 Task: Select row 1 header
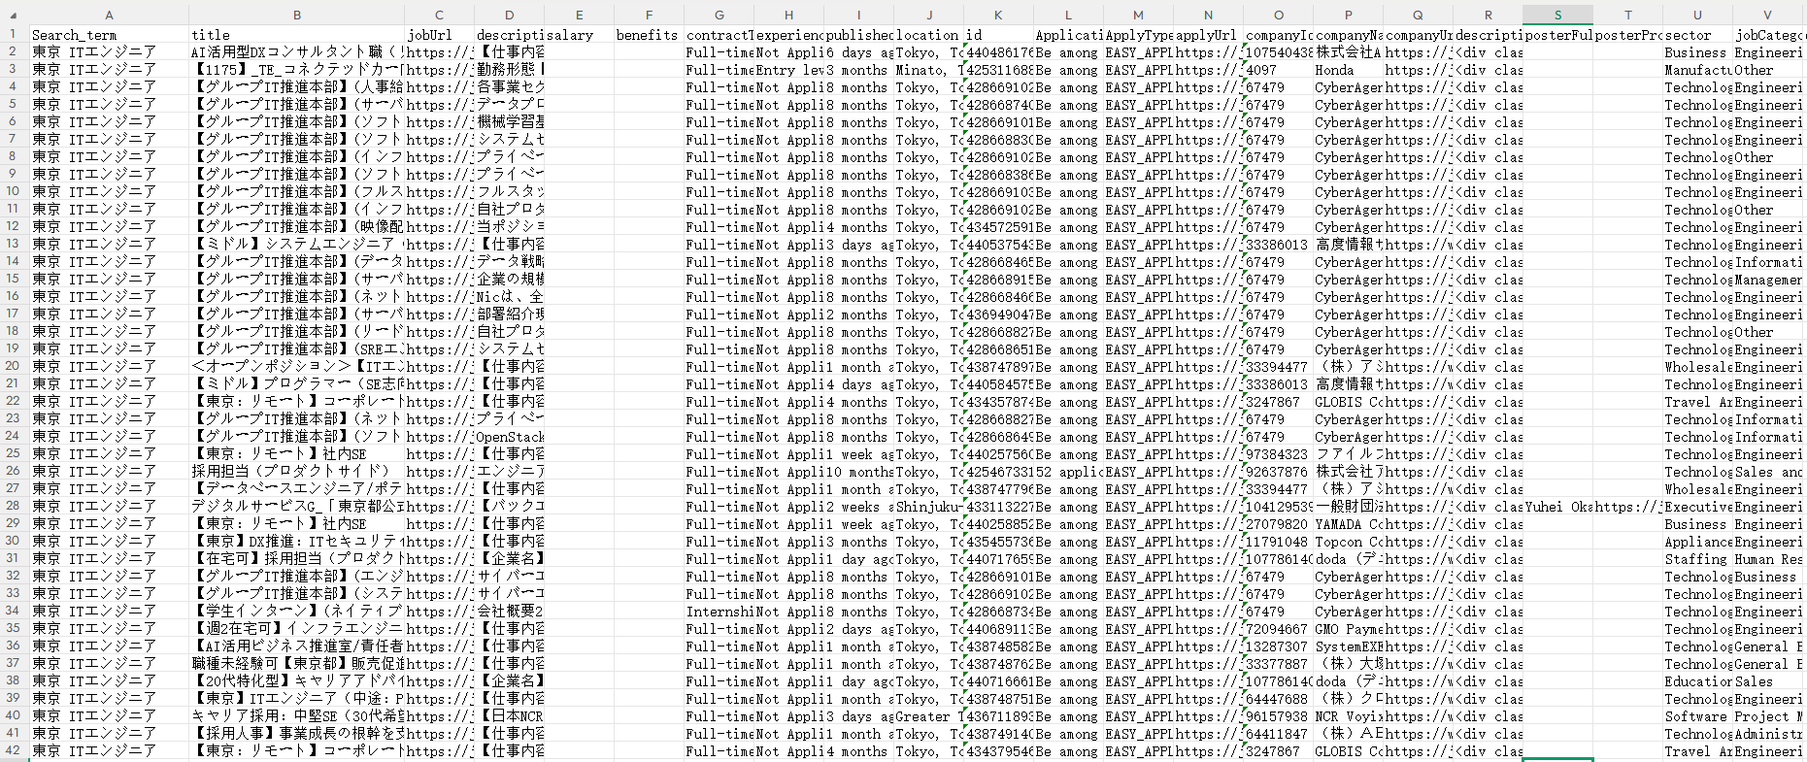(x=14, y=34)
